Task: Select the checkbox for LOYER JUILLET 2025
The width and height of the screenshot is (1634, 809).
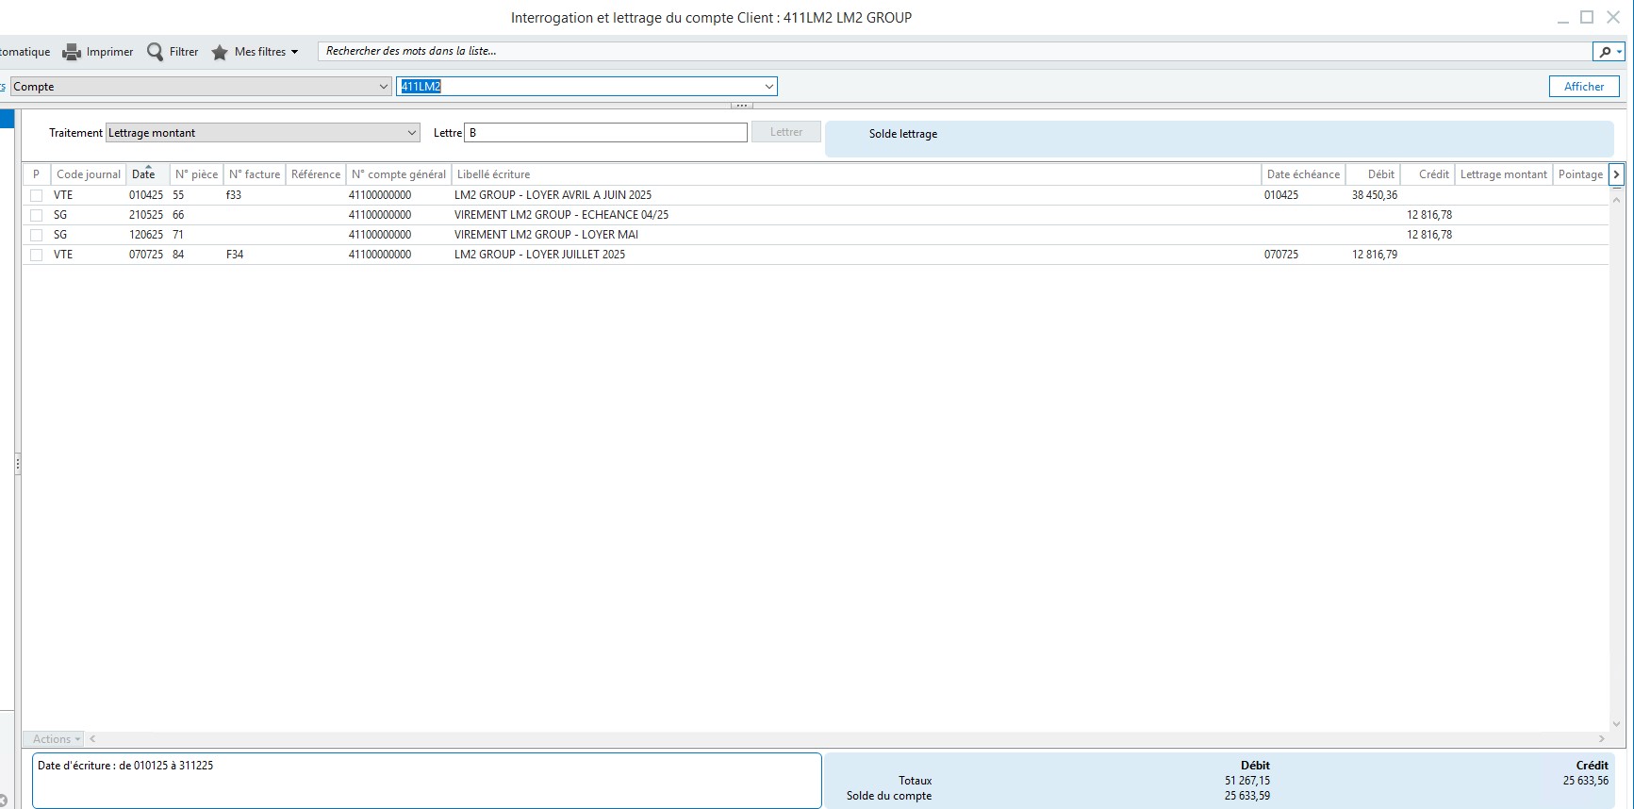Action: coord(37,255)
